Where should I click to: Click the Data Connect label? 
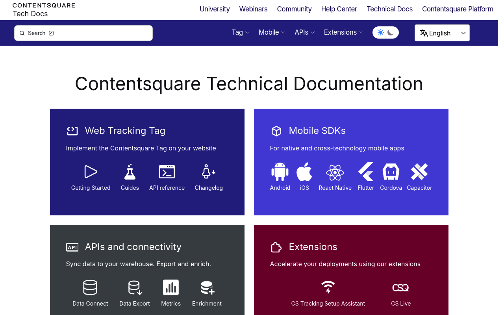(90, 304)
